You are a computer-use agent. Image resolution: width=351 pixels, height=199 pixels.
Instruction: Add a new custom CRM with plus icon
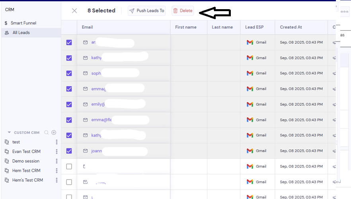[x=54, y=133]
